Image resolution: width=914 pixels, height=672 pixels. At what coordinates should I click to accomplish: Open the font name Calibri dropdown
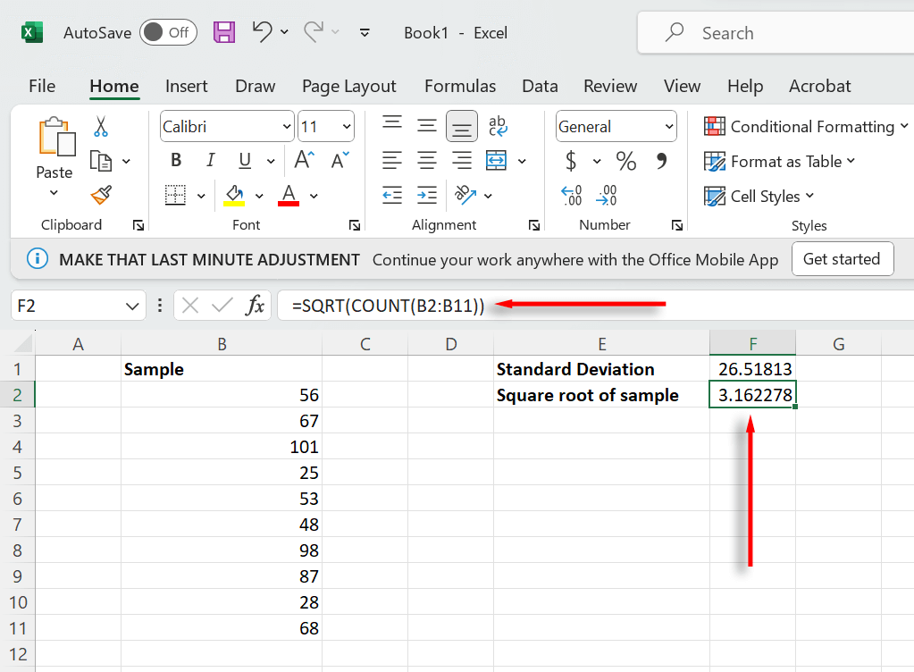click(286, 127)
